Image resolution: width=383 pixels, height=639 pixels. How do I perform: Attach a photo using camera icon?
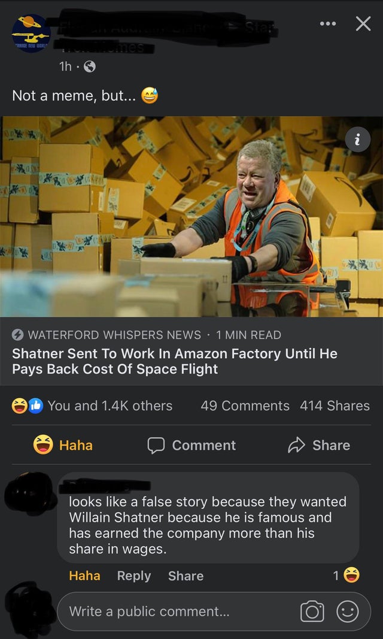[x=312, y=611]
